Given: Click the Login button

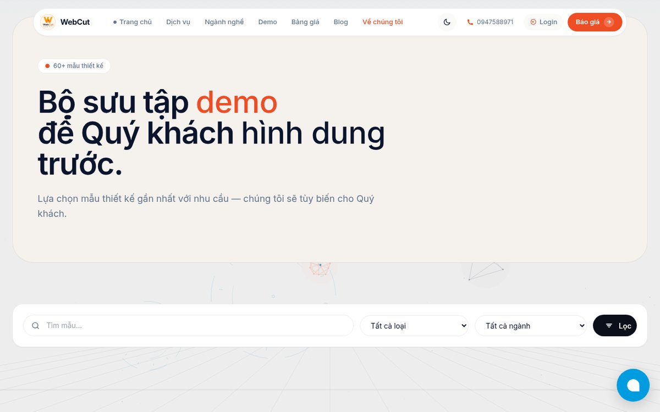Looking at the screenshot, I should 543,22.
